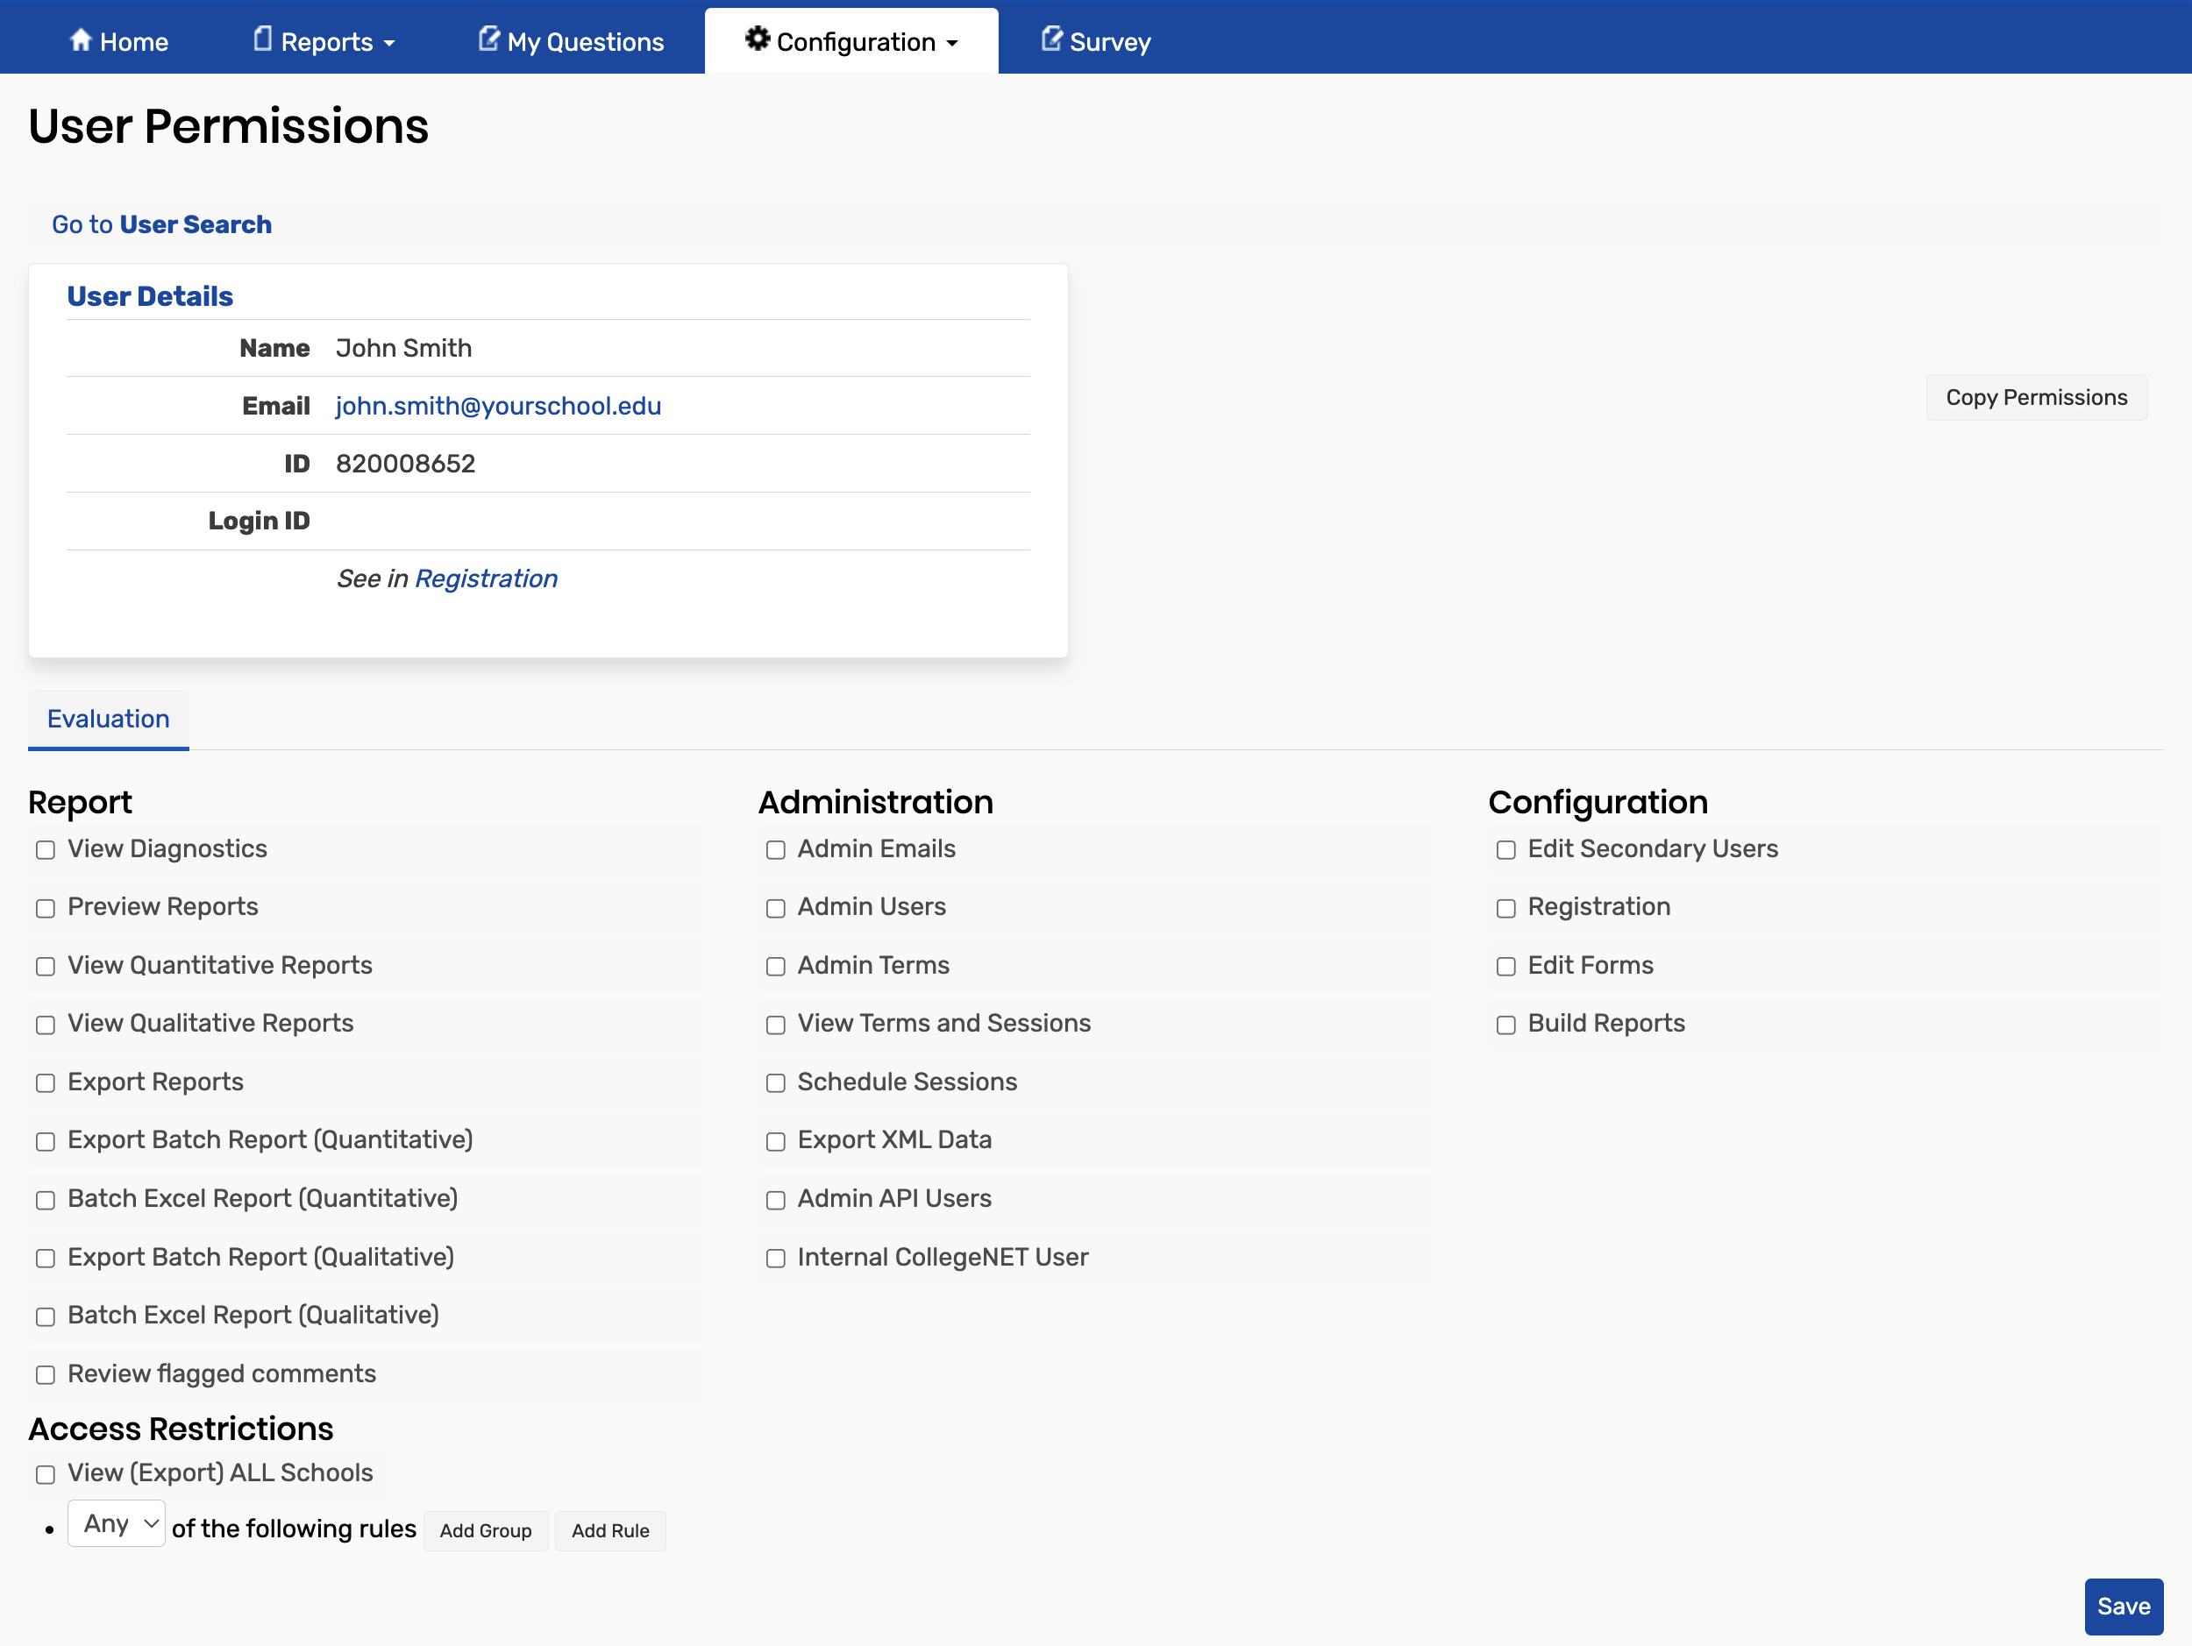This screenshot has width=2192, height=1646.
Task: Click the Save button
Action: pos(2123,1607)
